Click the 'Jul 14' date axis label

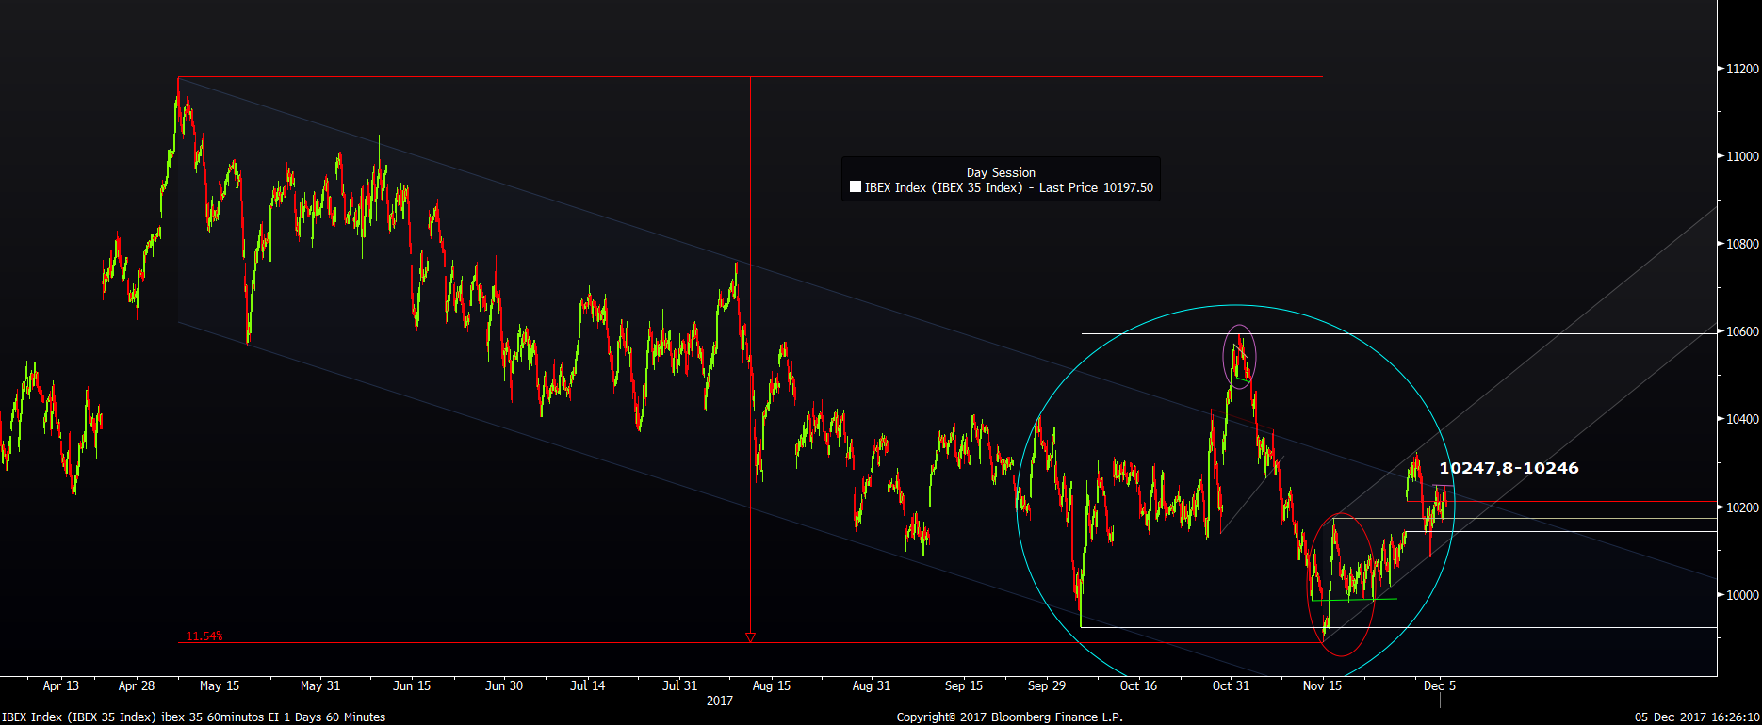click(x=588, y=685)
